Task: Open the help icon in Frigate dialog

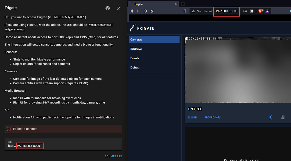Action: click(108, 8)
